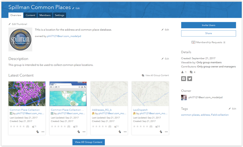This screenshot has width=243, height=147.
Task: Open more options on Addresses_RG_b card
Action: click(125, 132)
